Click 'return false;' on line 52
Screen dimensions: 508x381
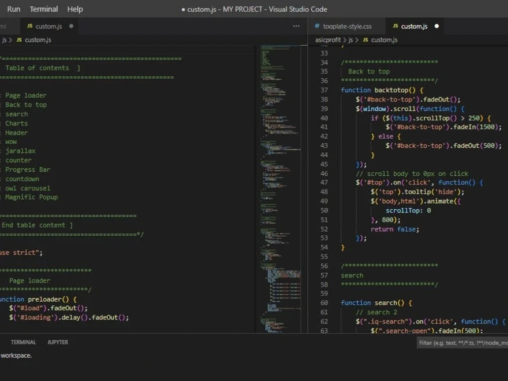point(395,229)
